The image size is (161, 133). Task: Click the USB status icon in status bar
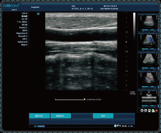pos(120,126)
